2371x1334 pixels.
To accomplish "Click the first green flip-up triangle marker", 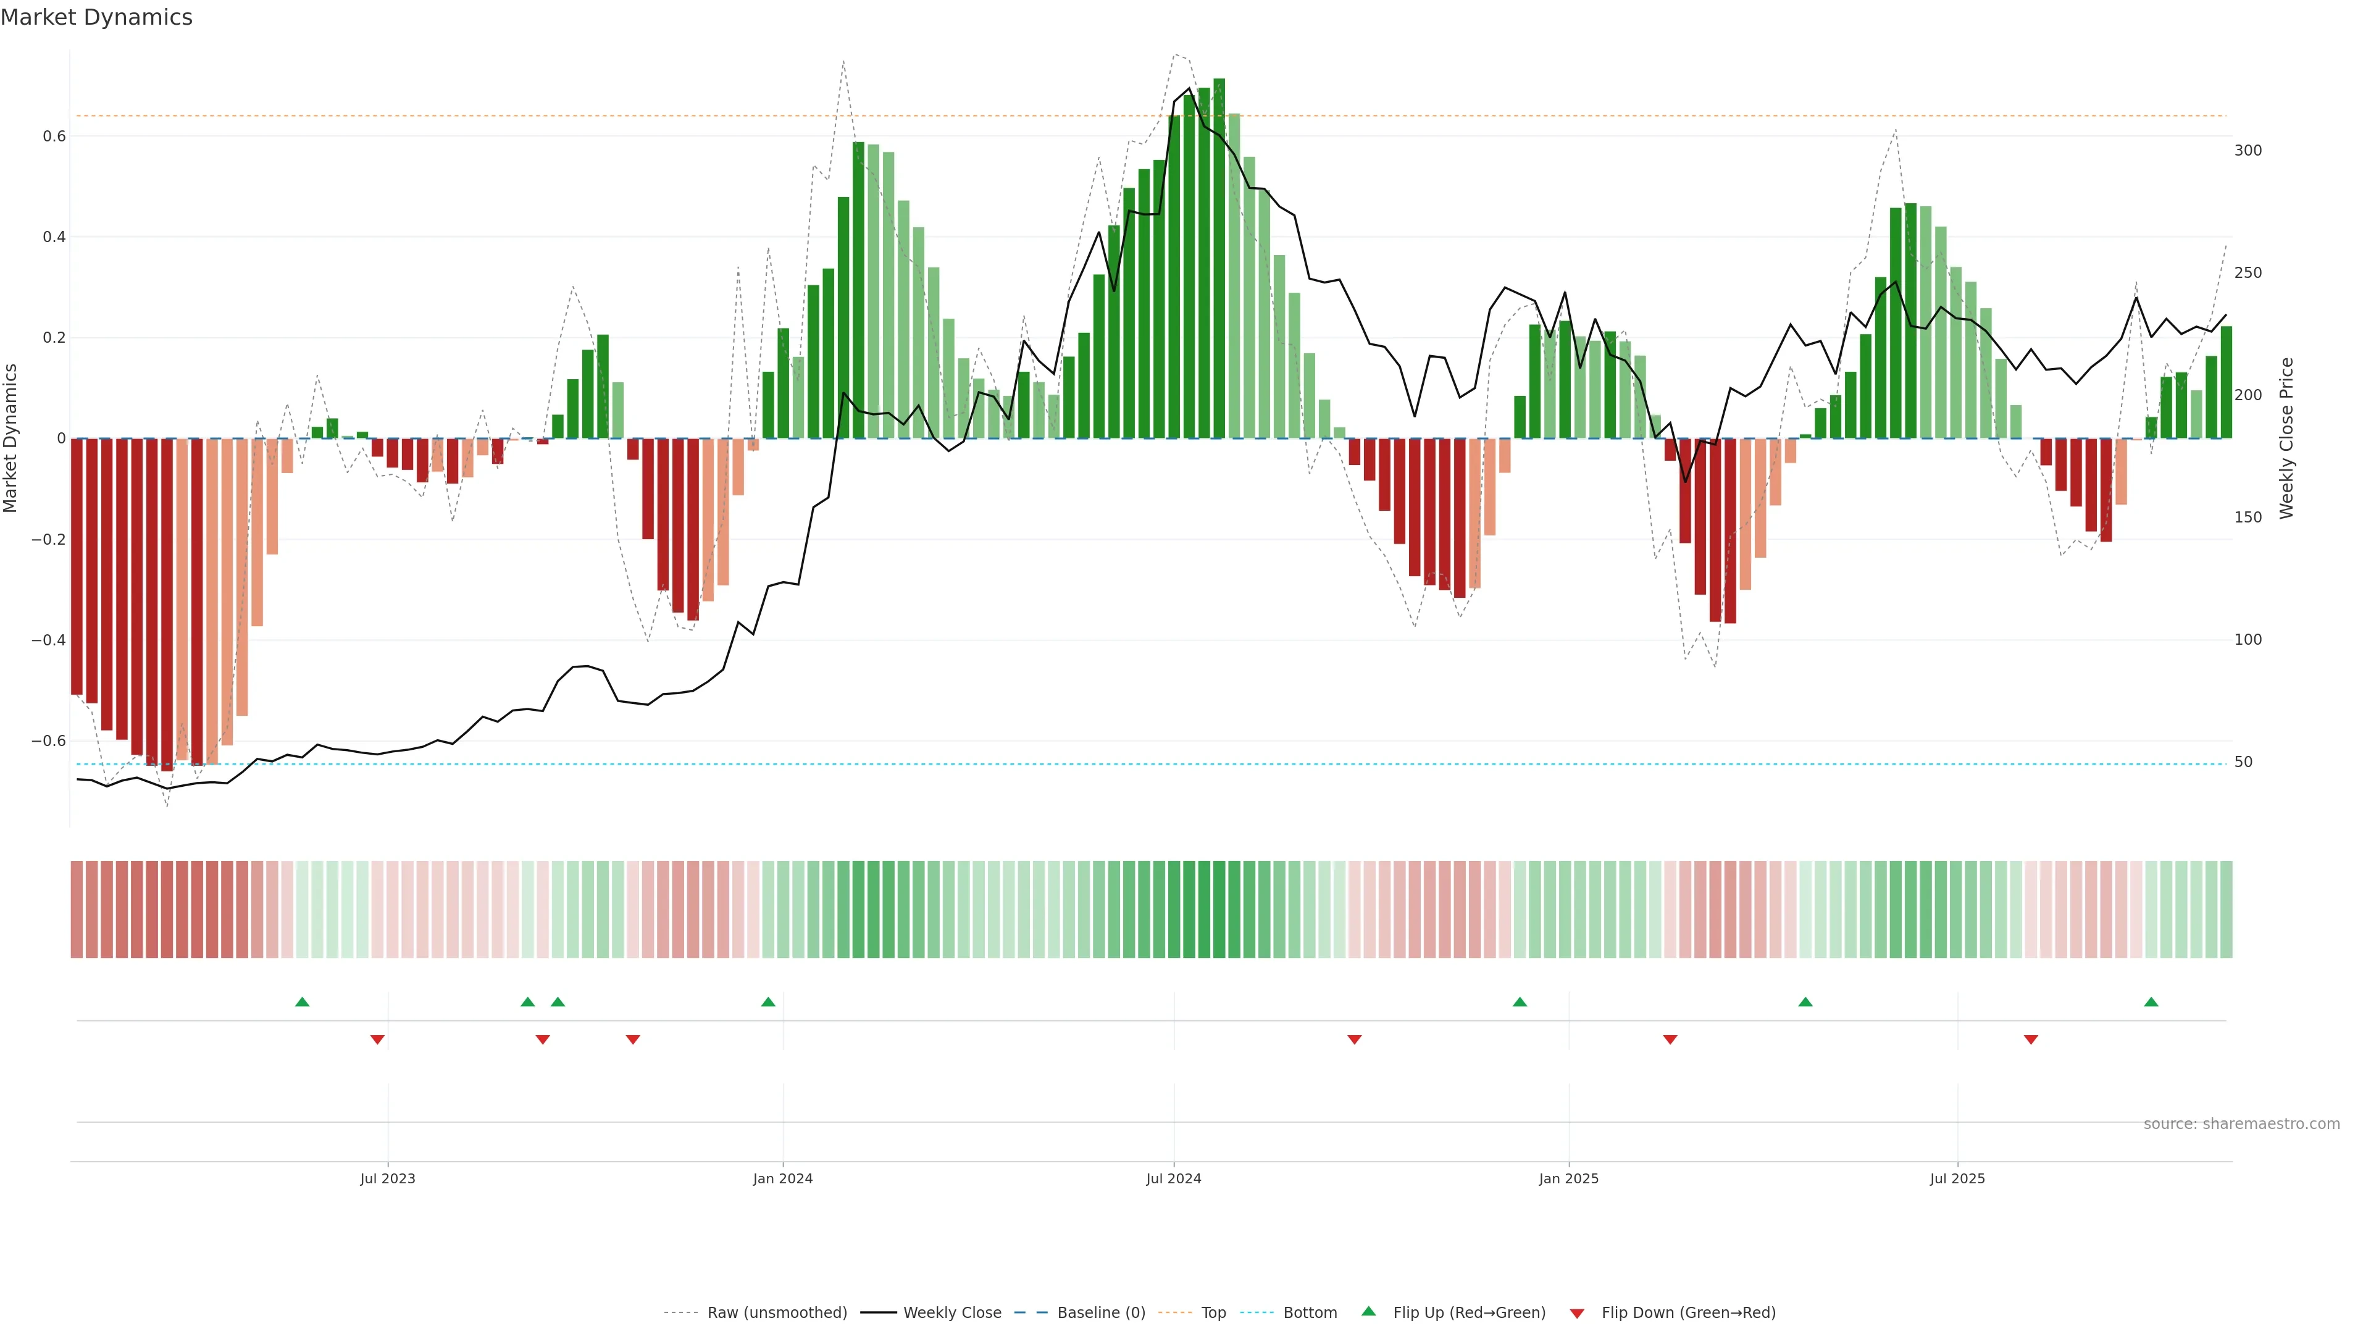I will 302,1002.
